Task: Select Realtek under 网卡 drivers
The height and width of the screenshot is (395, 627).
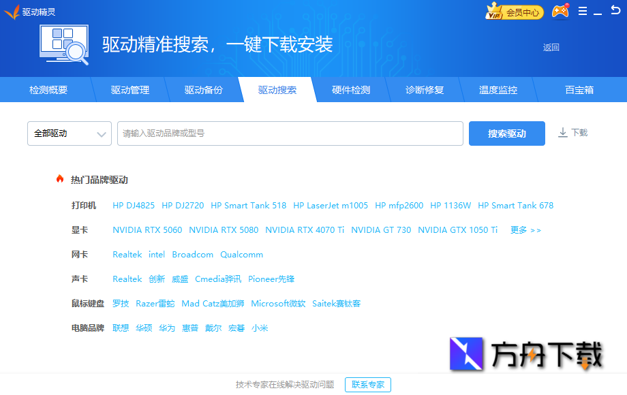Action: click(127, 254)
